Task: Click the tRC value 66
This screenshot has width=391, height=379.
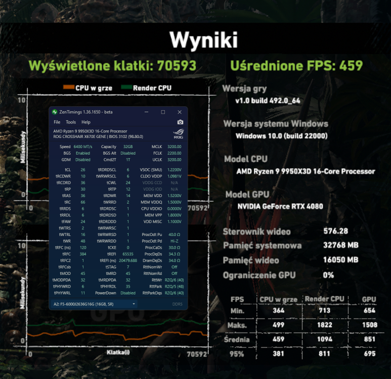Action: (x=83, y=202)
